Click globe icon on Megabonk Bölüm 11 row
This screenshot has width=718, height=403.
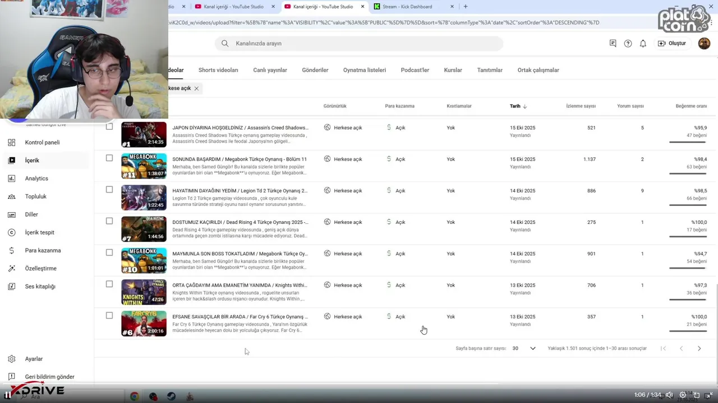[x=327, y=159]
